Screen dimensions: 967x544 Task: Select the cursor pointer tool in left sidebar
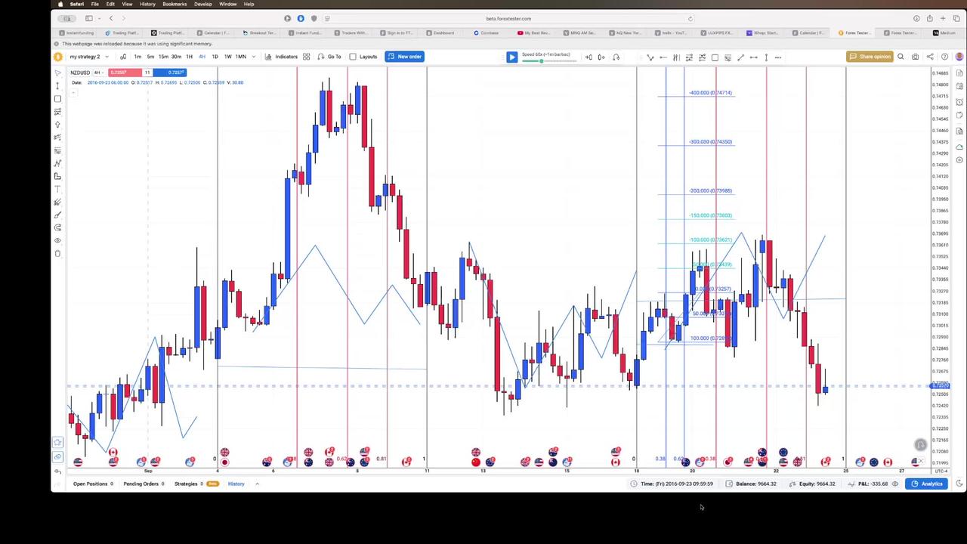pos(57,73)
